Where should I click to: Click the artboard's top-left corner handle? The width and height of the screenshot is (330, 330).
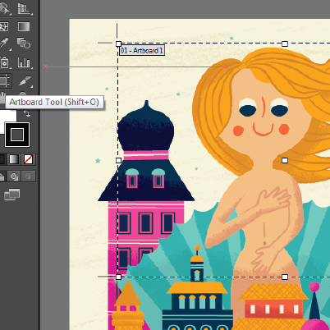coord(118,44)
